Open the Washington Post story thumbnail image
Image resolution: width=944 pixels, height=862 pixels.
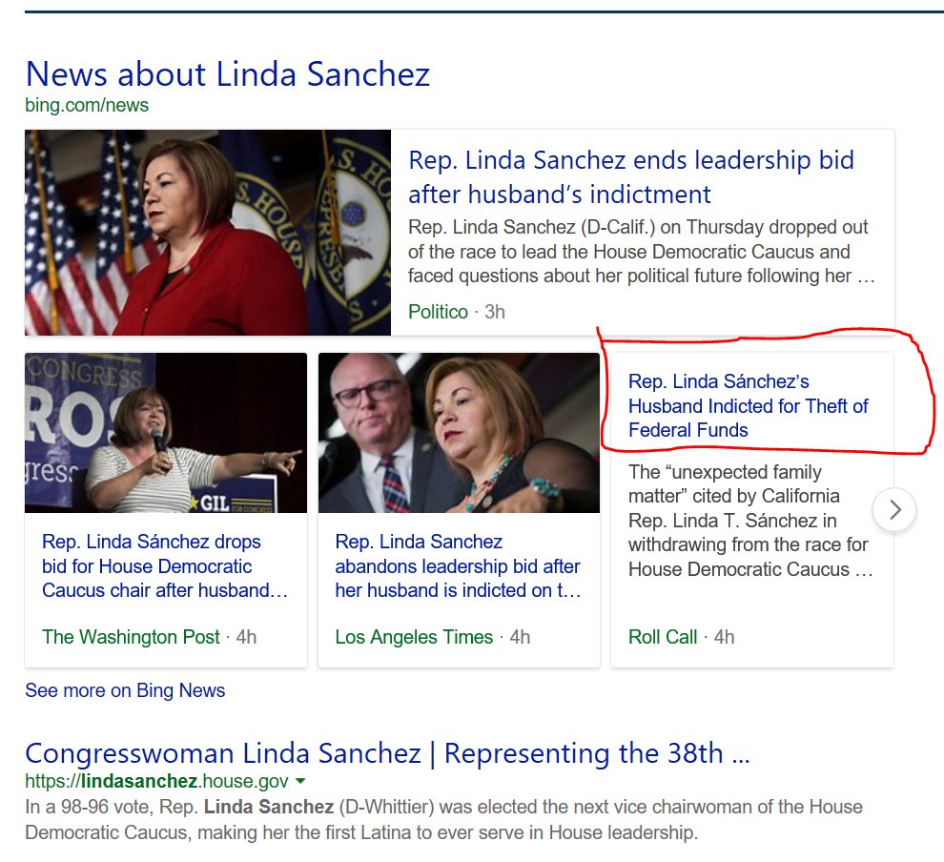tap(166, 433)
